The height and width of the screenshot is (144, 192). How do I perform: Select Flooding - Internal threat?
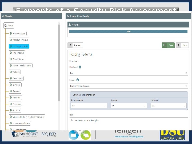[19, 40]
